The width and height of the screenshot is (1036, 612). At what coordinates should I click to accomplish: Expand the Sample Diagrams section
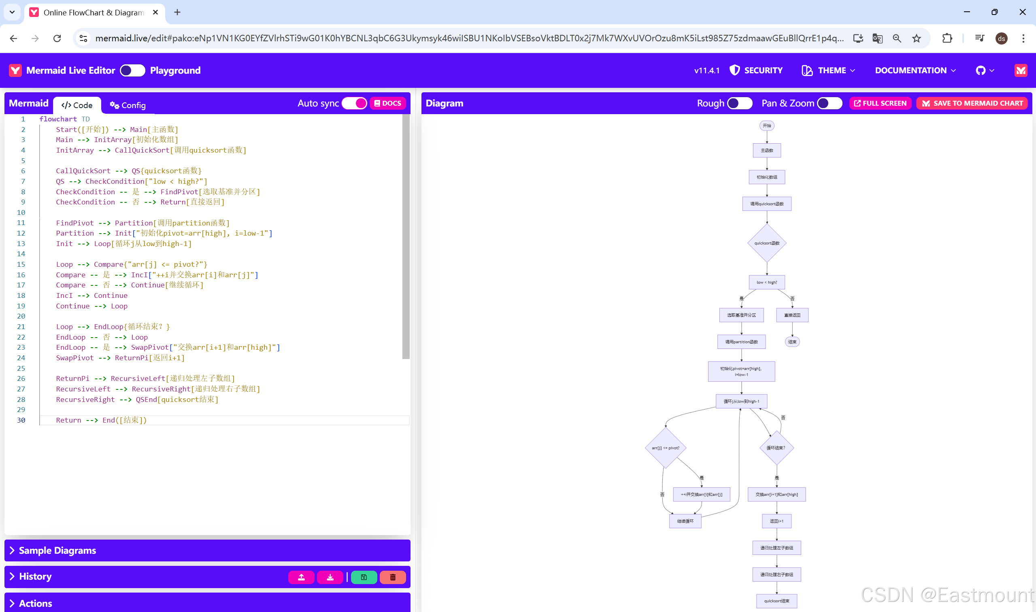pos(58,550)
